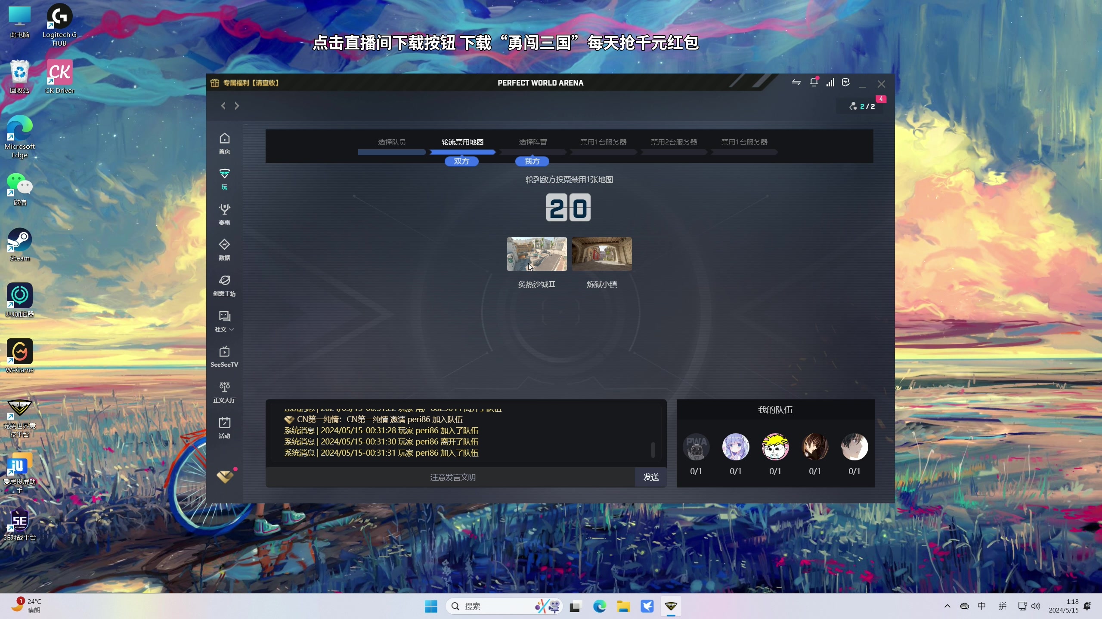Check the network signal bars icon
The image size is (1102, 619).
(830, 82)
